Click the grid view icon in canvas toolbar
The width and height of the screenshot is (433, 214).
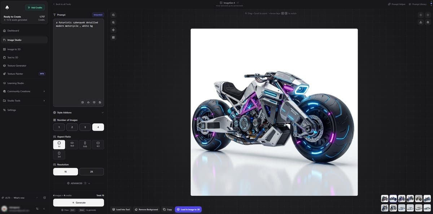point(113,38)
